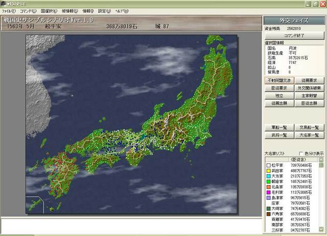Open the 国選択(K) menu
The width and height of the screenshot is (327, 236).
(49, 11)
